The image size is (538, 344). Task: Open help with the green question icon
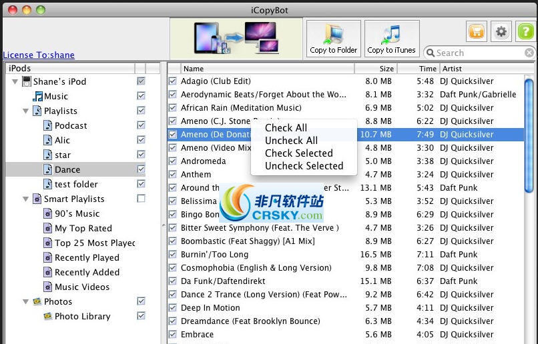click(x=525, y=31)
